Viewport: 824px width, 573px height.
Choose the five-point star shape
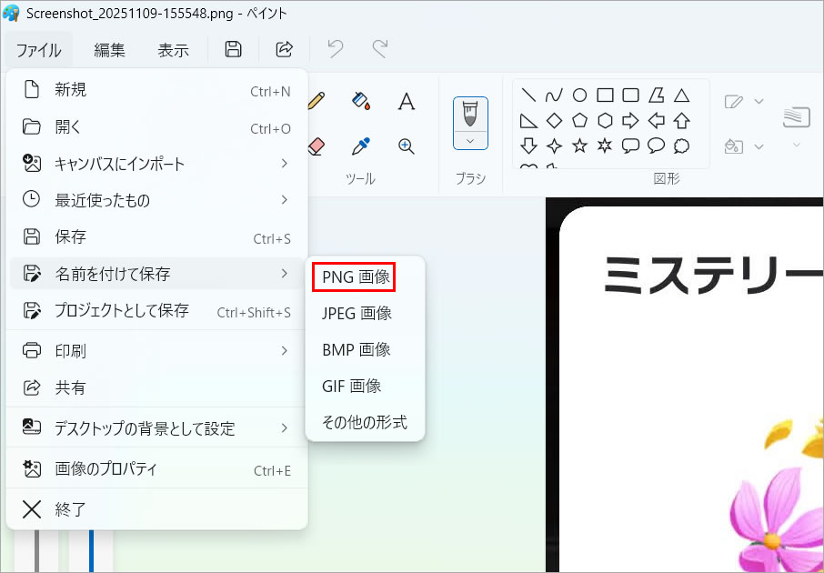tap(579, 146)
